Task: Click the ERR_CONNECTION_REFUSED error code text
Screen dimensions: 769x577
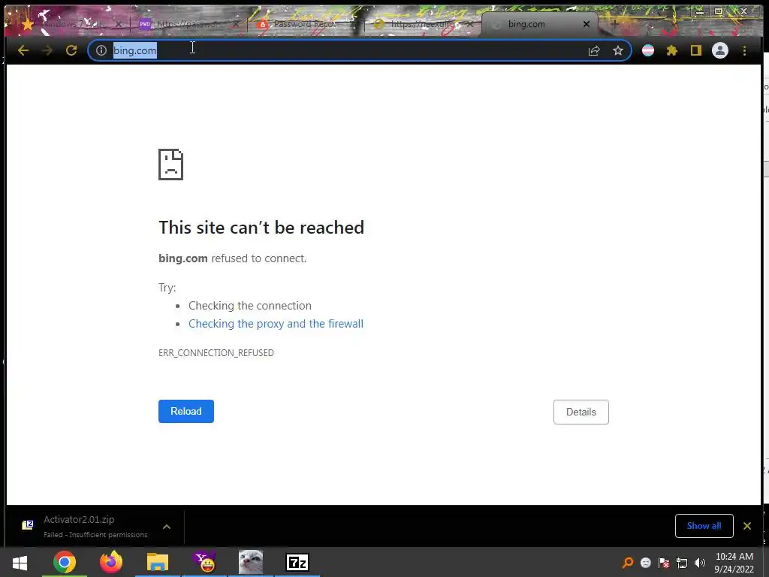Action: pos(216,353)
